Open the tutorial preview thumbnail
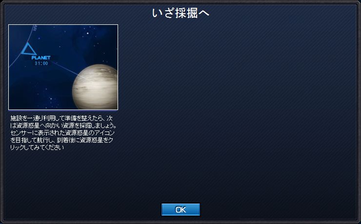The width and height of the screenshot is (361, 224). pyautogui.click(x=63, y=67)
